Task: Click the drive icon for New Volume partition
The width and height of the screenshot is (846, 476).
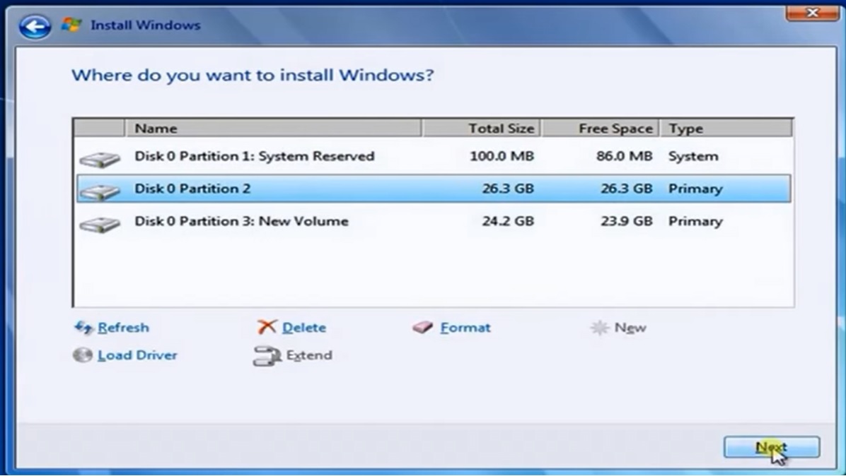Action: coord(100,224)
